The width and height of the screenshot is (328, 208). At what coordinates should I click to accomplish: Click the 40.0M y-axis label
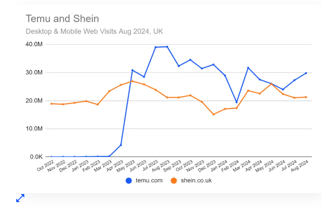(x=34, y=44)
